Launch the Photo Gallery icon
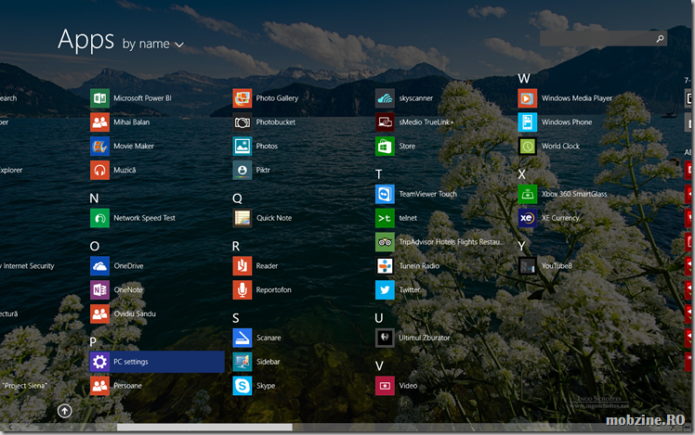 click(243, 98)
